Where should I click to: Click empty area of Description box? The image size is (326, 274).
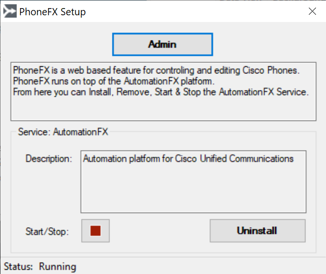click(194, 189)
